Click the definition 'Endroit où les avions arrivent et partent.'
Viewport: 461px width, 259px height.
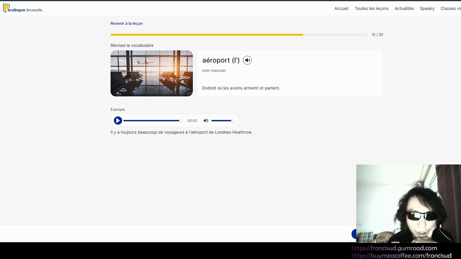(241, 88)
